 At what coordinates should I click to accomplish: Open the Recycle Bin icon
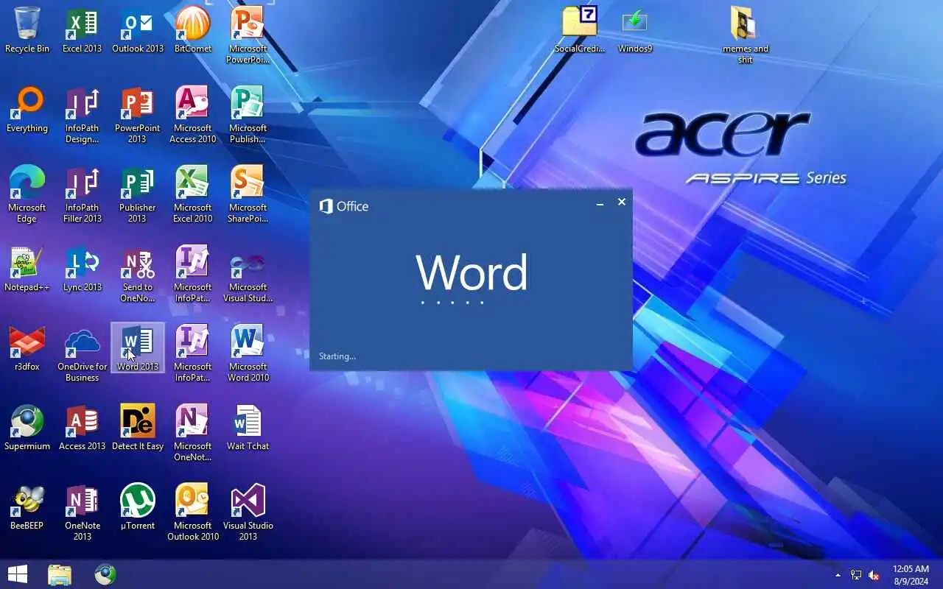click(x=27, y=29)
